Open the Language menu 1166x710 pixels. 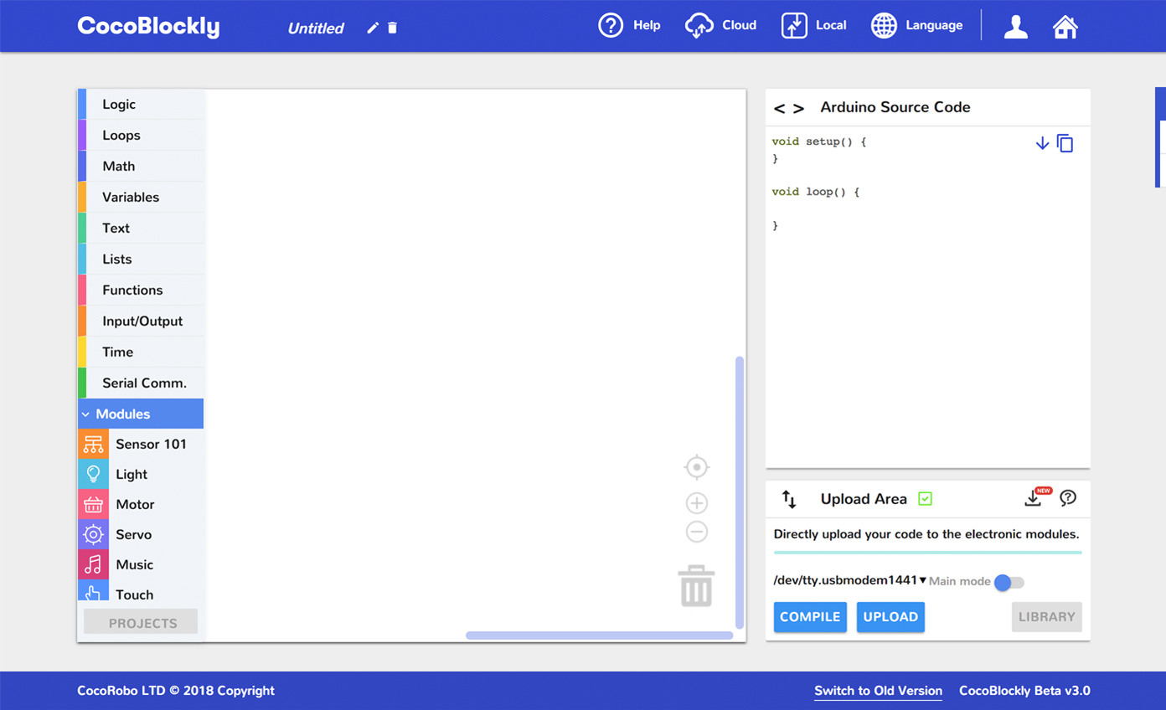pyautogui.click(x=916, y=25)
